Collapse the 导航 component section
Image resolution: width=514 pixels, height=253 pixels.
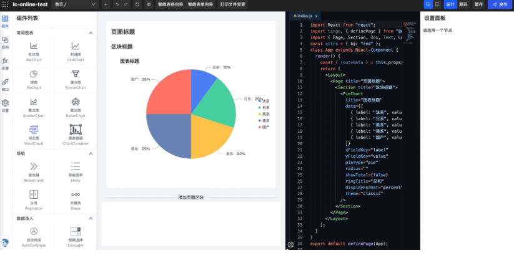coord(91,153)
